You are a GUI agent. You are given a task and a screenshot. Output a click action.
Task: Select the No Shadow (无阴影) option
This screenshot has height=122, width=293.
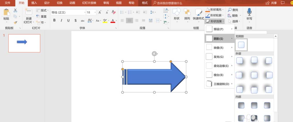[x=241, y=45]
